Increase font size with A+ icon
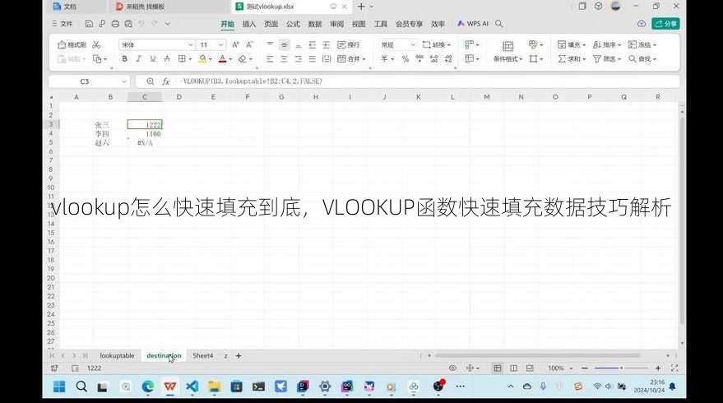Viewport: 723px width, 403px height. pyautogui.click(x=235, y=44)
